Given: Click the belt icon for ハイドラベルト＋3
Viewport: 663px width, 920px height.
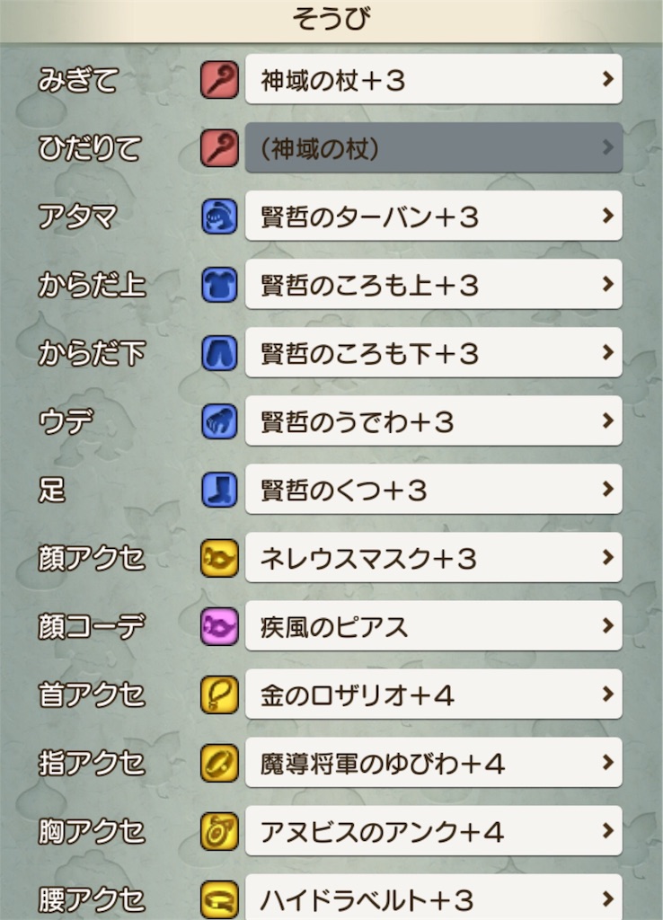Looking at the screenshot, I should 219,898.
